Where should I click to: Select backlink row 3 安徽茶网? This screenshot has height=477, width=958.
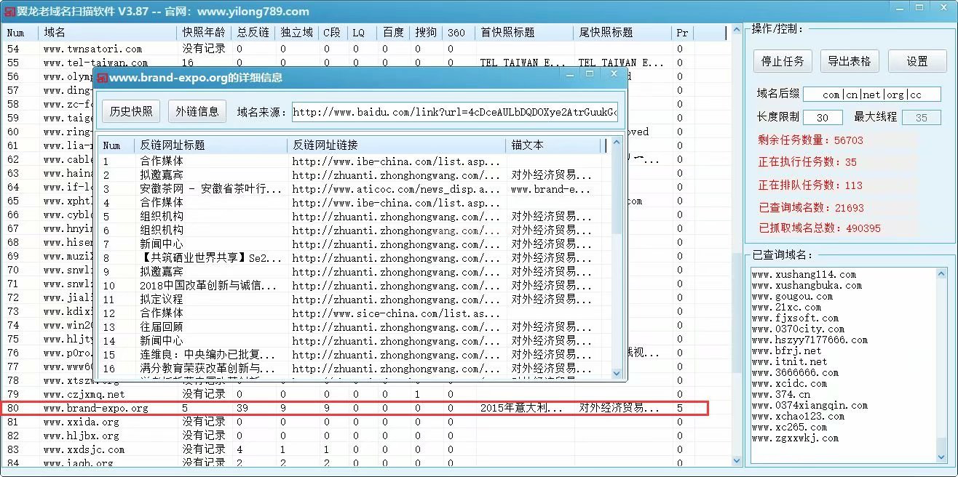point(210,189)
